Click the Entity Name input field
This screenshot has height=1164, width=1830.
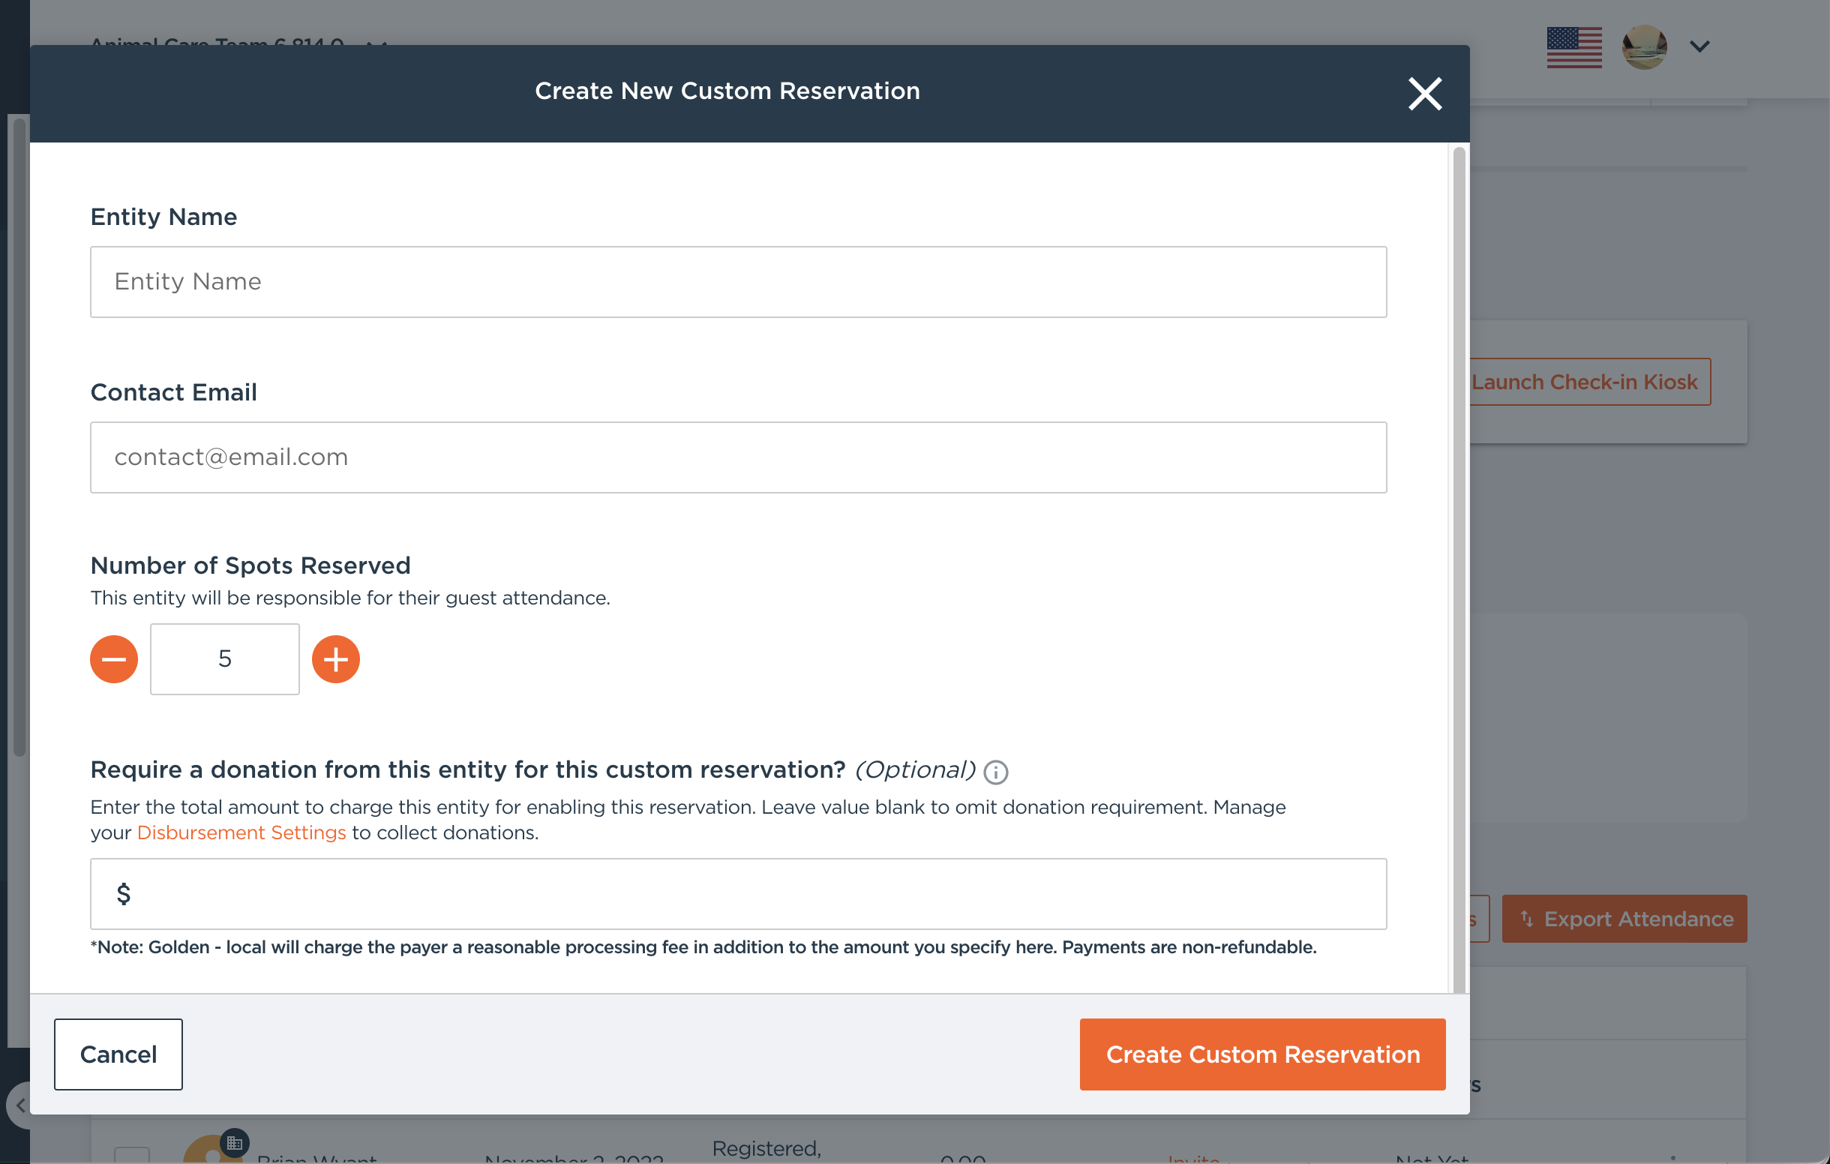pyautogui.click(x=738, y=281)
